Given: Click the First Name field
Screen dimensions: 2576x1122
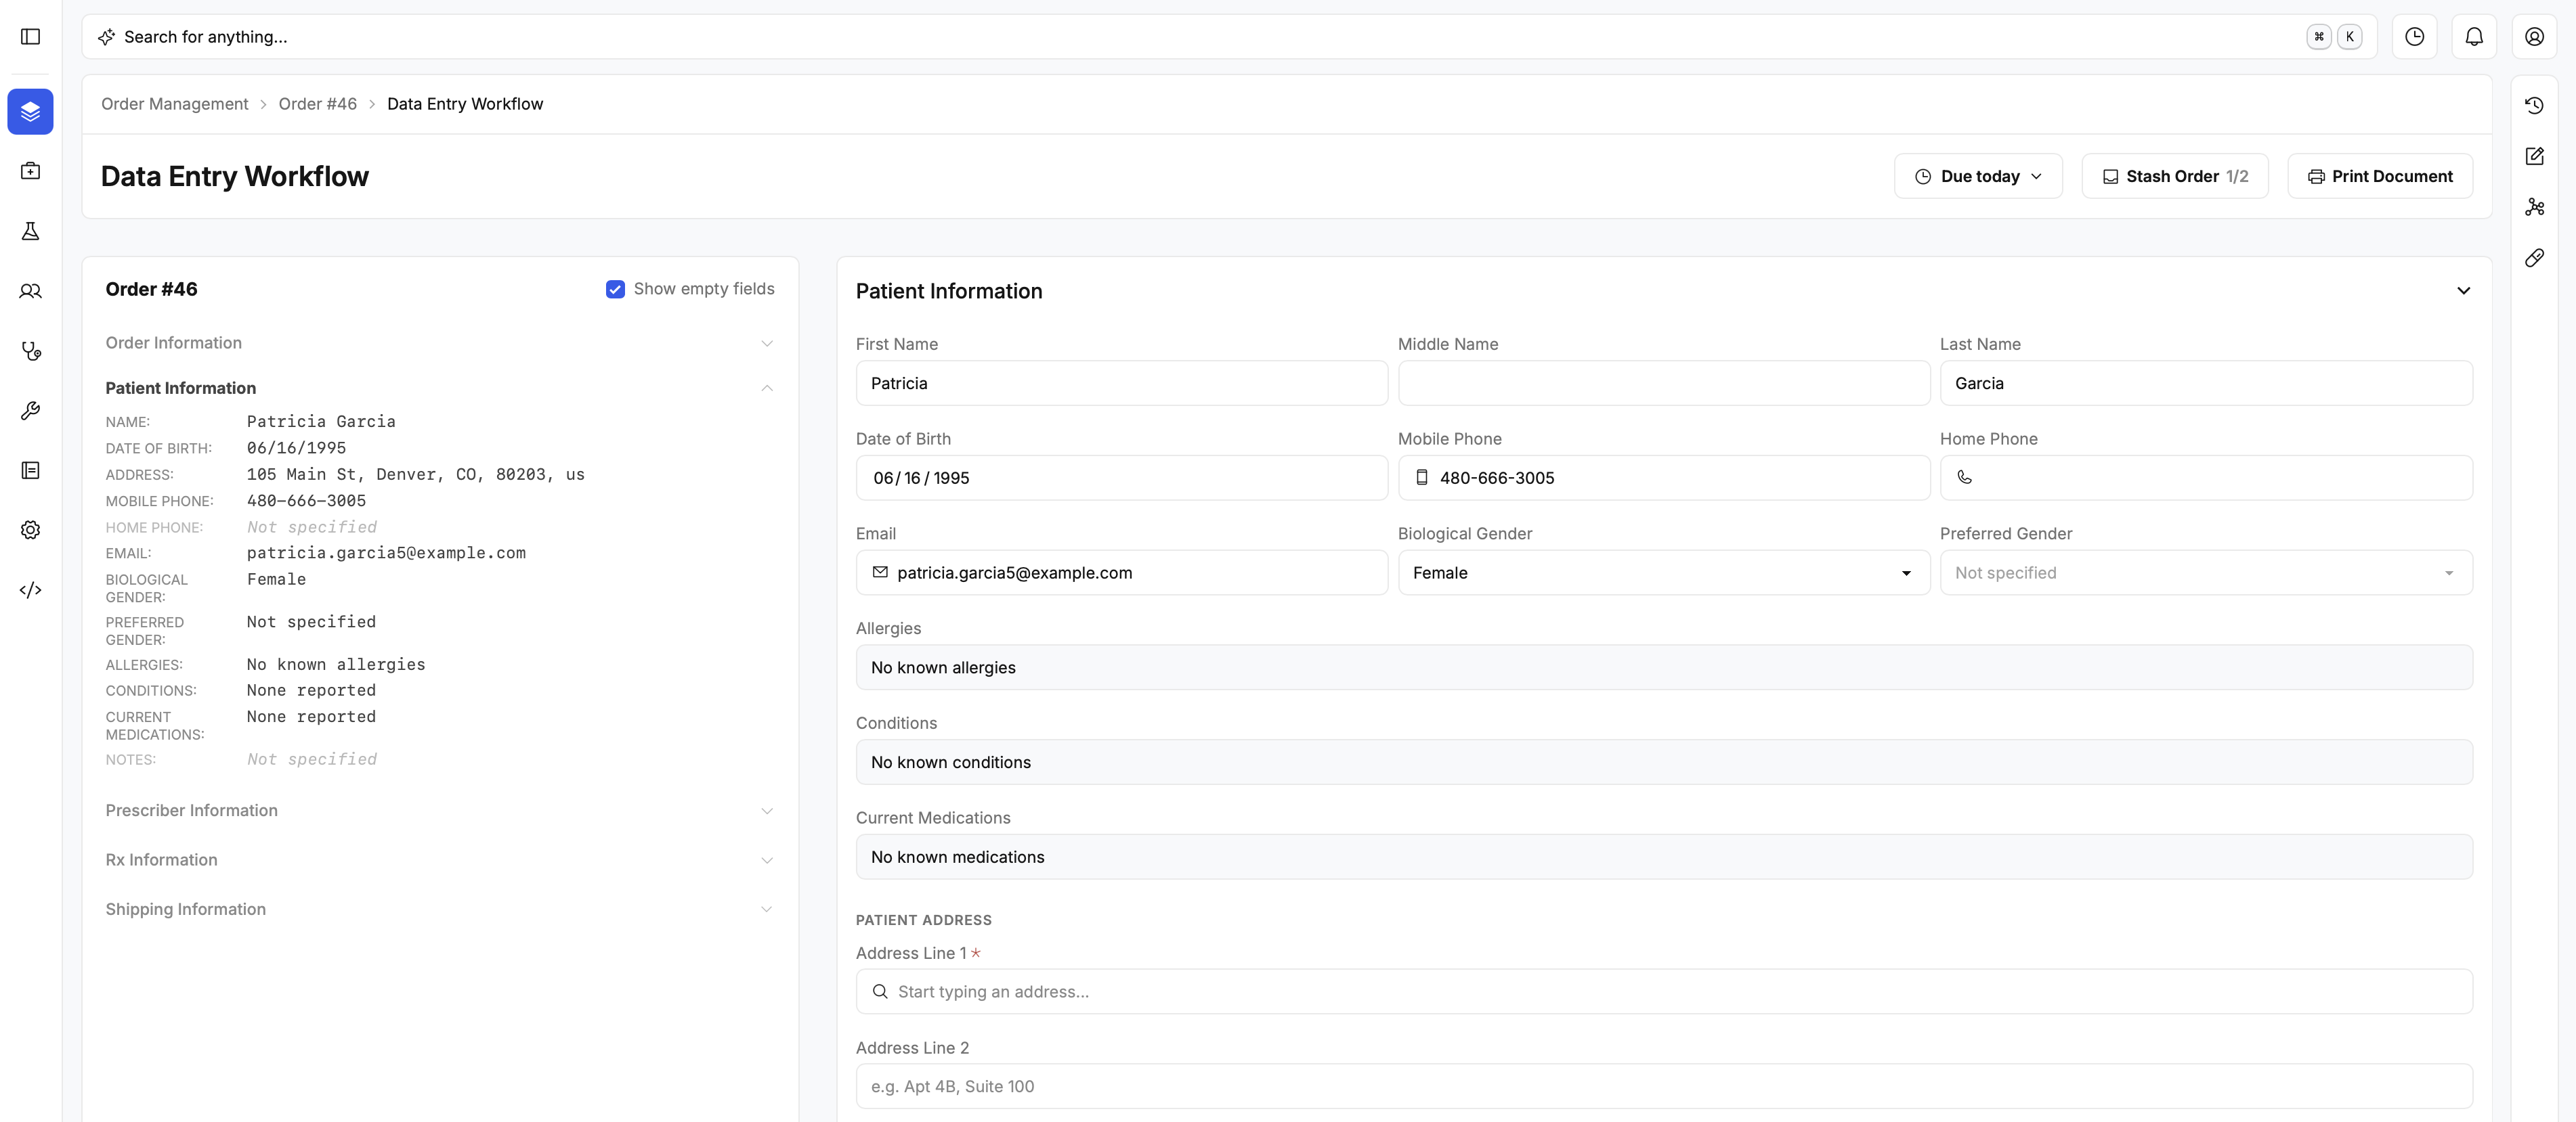Looking at the screenshot, I should 1121,384.
